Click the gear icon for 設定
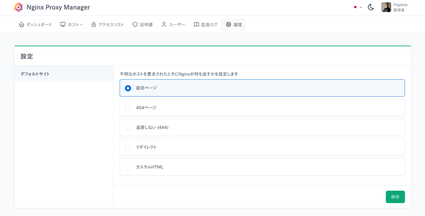 click(229, 25)
